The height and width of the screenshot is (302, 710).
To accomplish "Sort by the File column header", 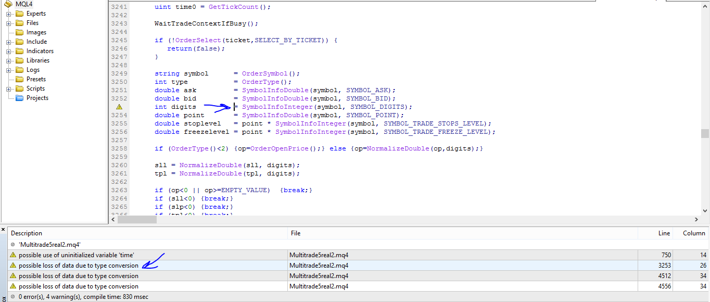I will pyautogui.click(x=463, y=233).
